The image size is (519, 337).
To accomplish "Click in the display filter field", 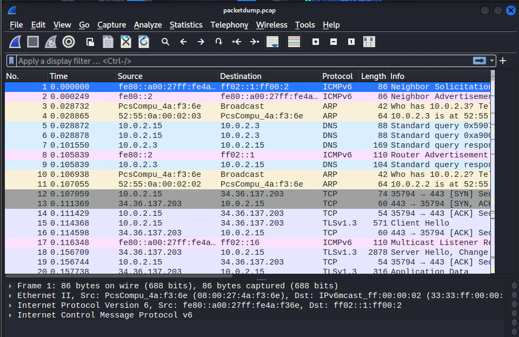I will click(244, 61).
